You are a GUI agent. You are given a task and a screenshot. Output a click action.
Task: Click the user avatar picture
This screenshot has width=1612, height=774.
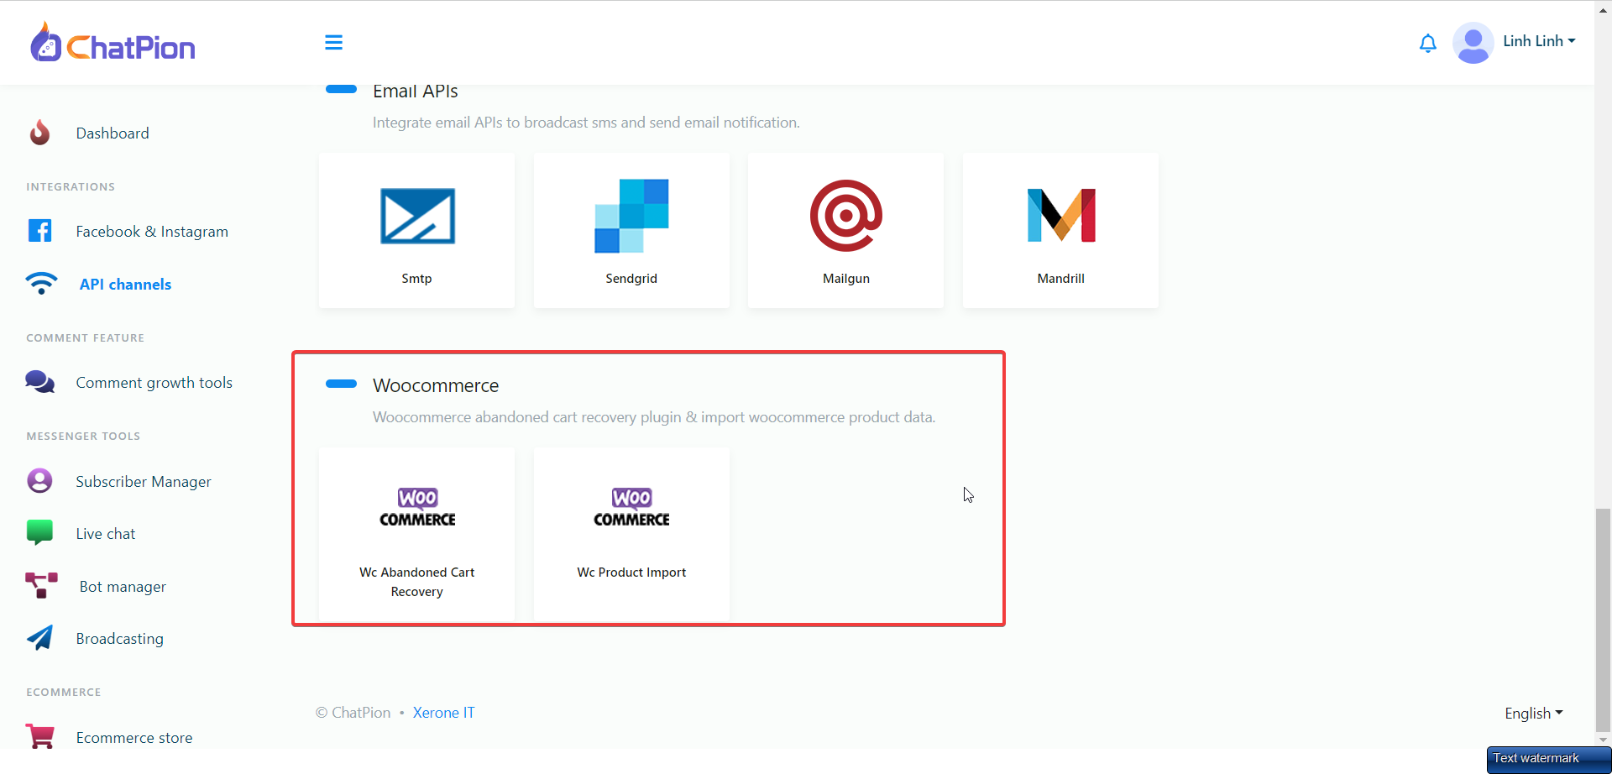click(1473, 42)
